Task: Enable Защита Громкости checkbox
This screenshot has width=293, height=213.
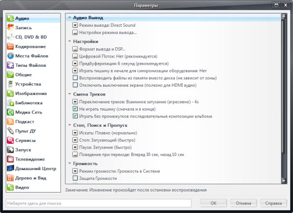Action: 75,178
